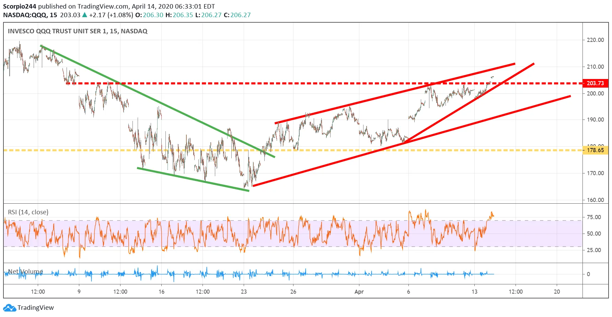Click the green up-arrow change indicator
The height and width of the screenshot is (317, 612).
(85, 15)
